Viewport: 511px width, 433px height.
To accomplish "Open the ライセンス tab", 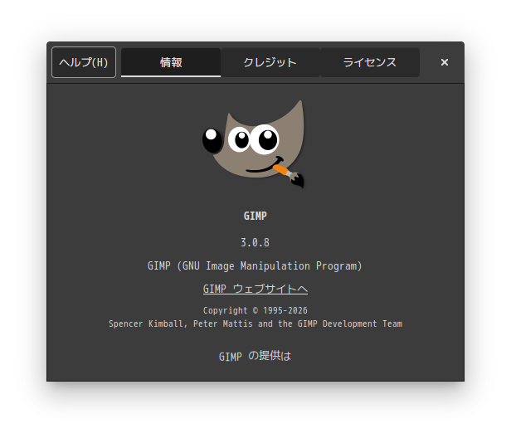I will (370, 62).
